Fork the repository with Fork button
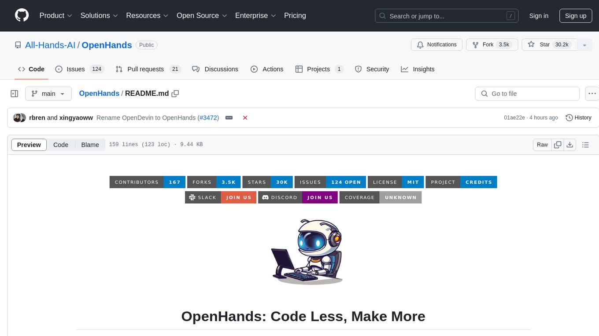 coord(491,44)
